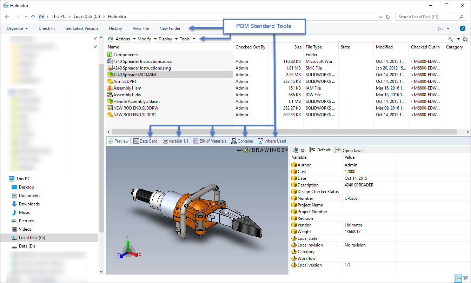
Task: Click the This PC computer icon
Action: tap(12, 178)
